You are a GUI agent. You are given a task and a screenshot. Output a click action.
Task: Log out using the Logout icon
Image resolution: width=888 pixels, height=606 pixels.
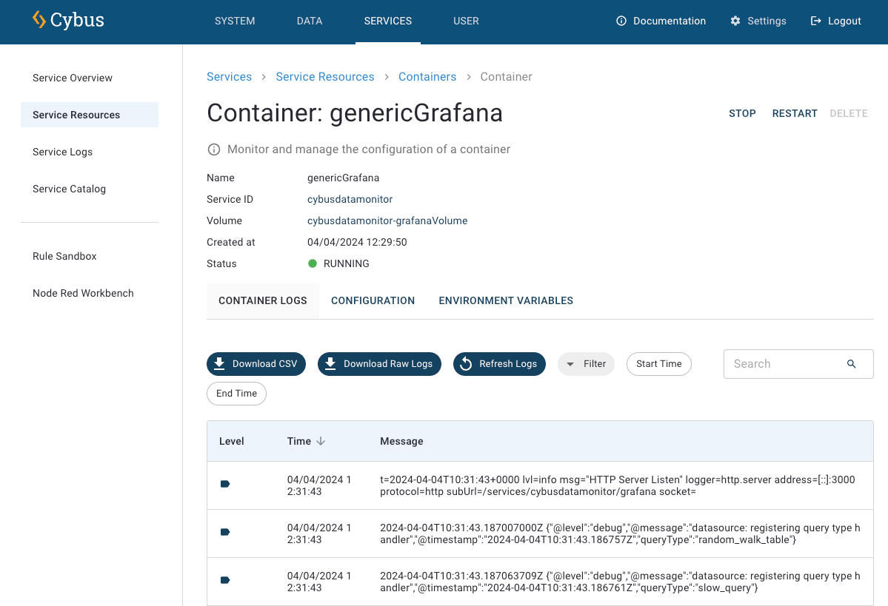(816, 21)
